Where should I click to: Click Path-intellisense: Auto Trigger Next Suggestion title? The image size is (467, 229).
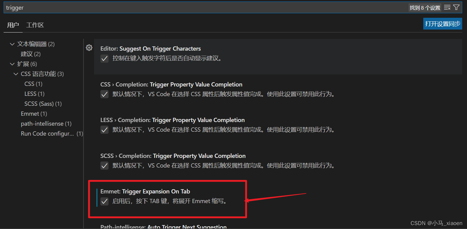click(x=163, y=227)
